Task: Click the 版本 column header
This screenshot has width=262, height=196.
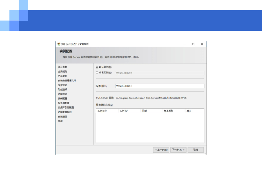Action: pyautogui.click(x=195, y=111)
